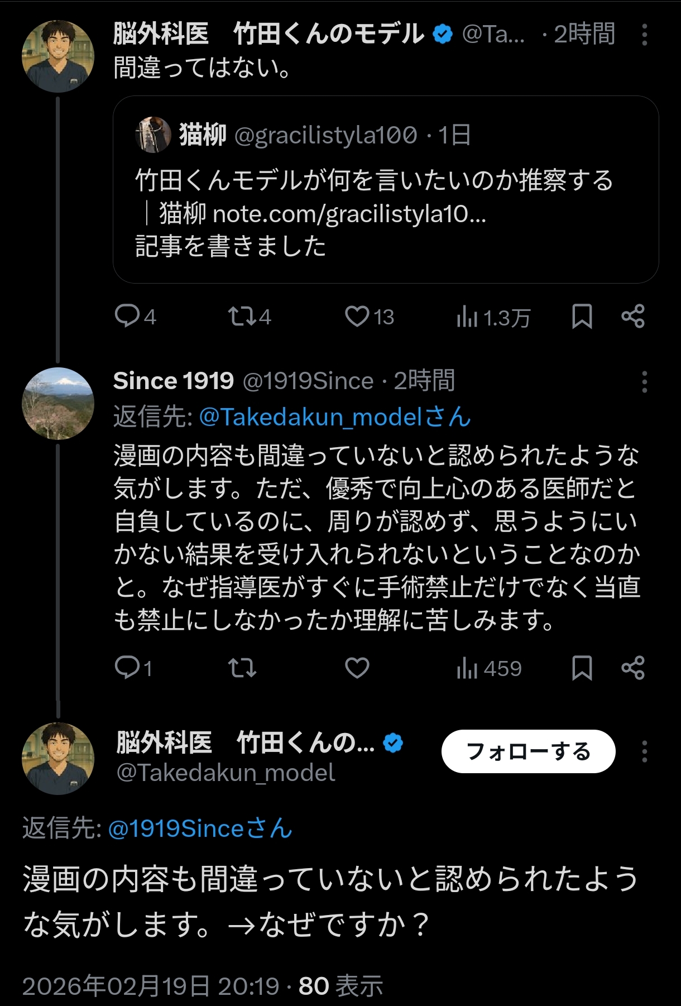Share the Since 1919 reply

pyautogui.click(x=633, y=668)
